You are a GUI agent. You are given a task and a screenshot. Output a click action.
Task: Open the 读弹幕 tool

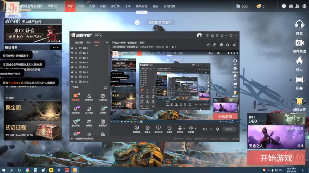(x=103, y=110)
